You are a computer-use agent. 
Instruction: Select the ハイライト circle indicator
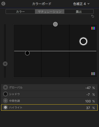click(x=5, y=107)
